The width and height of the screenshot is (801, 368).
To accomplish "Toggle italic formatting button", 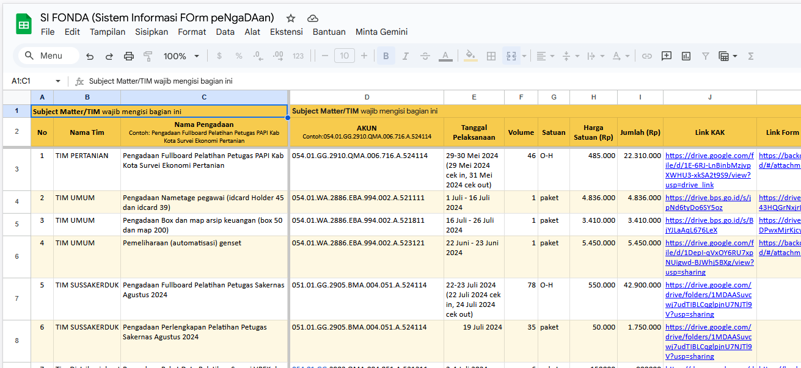I will pos(405,56).
